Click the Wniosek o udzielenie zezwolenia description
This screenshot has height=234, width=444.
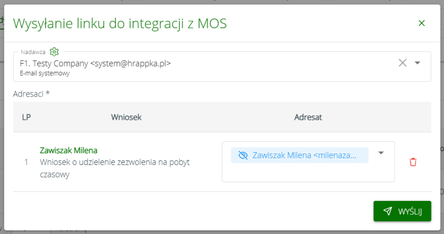tap(114, 168)
